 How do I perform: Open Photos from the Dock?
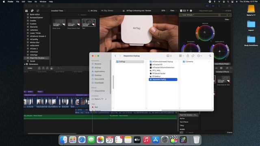100,140
